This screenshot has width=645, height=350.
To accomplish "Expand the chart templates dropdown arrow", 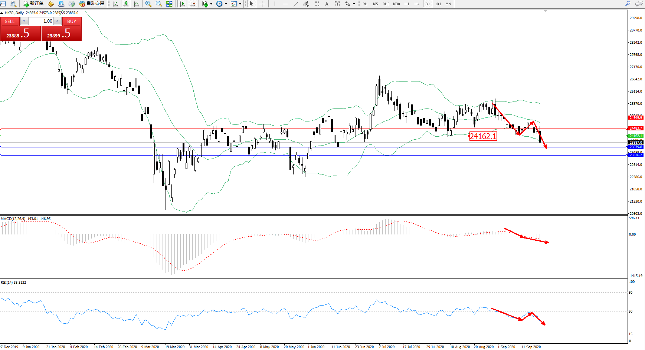I will 240,4.
